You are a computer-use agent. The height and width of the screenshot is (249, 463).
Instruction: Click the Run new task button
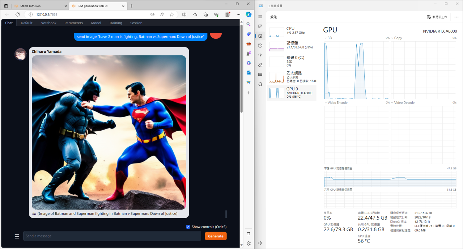[x=437, y=17]
